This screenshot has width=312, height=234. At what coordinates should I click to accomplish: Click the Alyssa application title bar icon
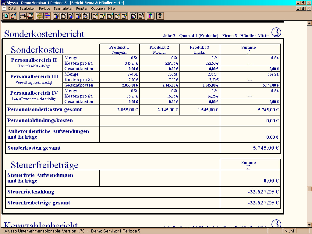(3, 3)
